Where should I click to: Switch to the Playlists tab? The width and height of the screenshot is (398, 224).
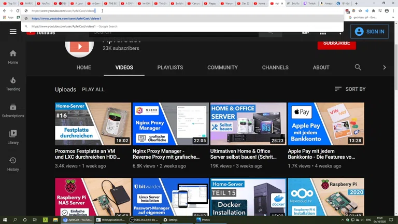(170, 67)
